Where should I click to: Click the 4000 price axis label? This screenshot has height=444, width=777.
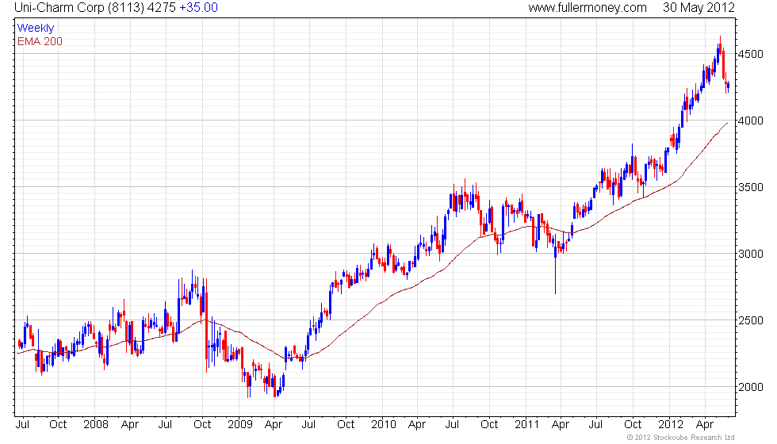click(750, 121)
